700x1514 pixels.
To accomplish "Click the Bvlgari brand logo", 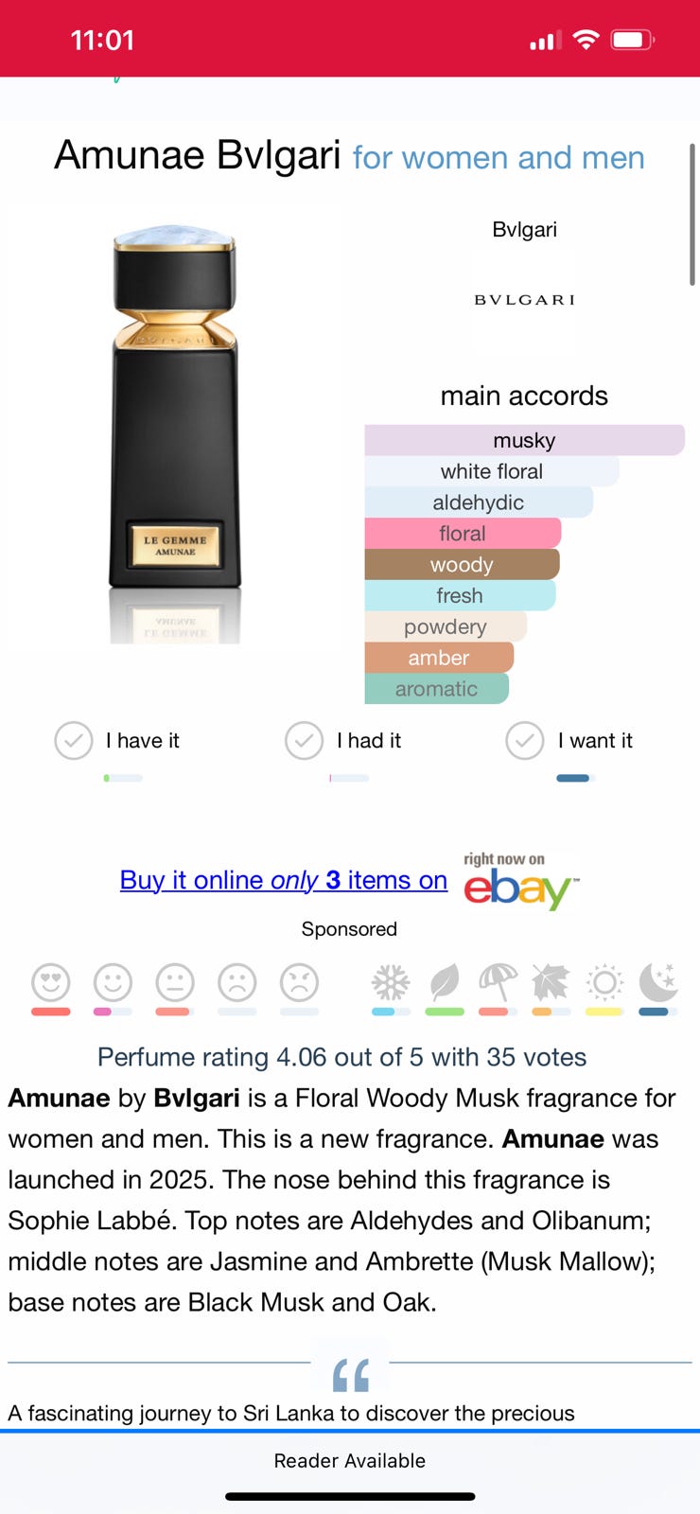I will coord(524,299).
